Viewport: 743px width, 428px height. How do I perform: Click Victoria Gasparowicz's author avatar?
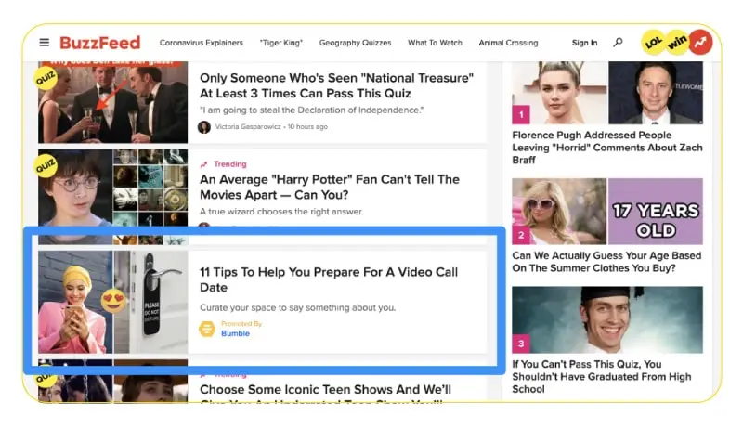(x=204, y=127)
